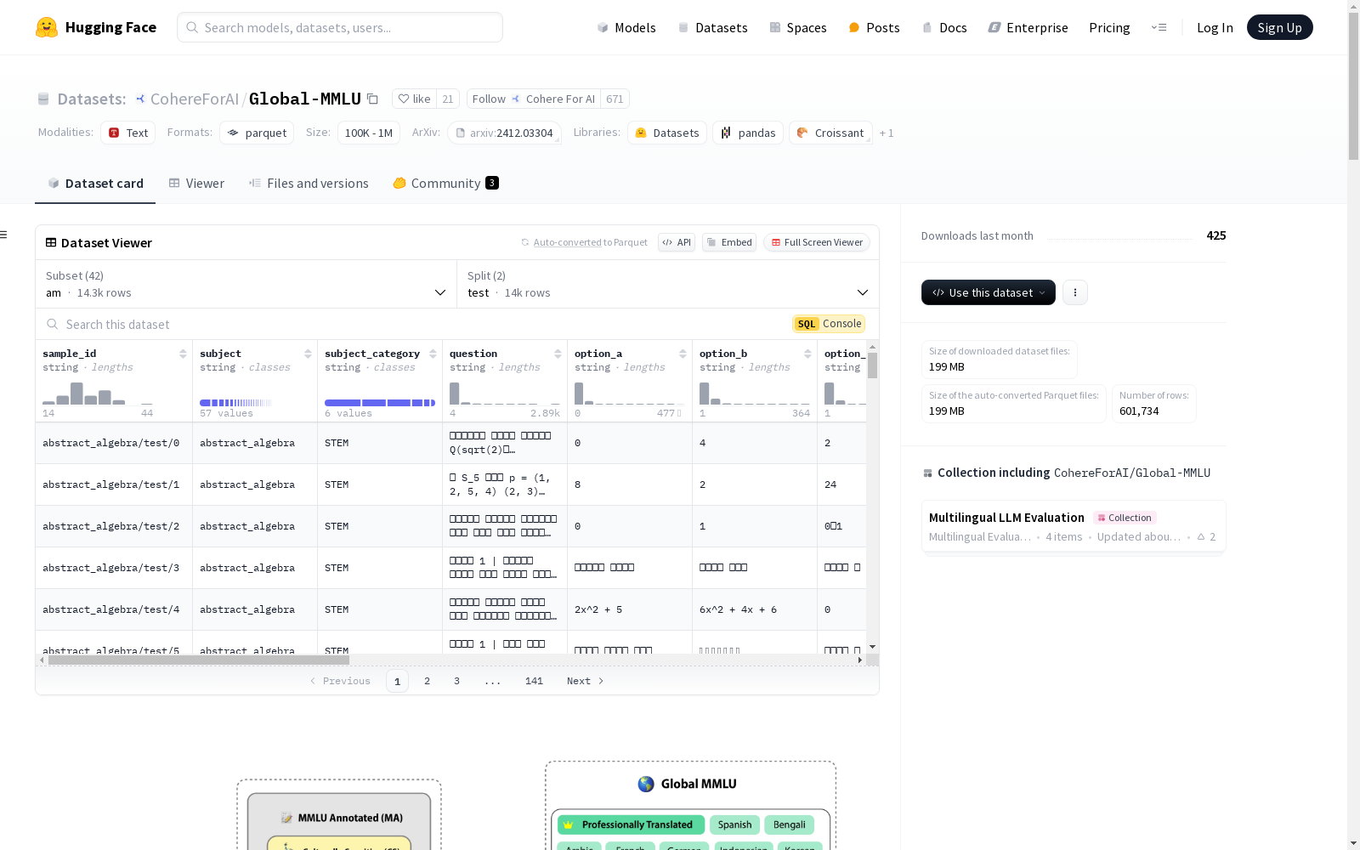Click the like count 21

coord(448,99)
